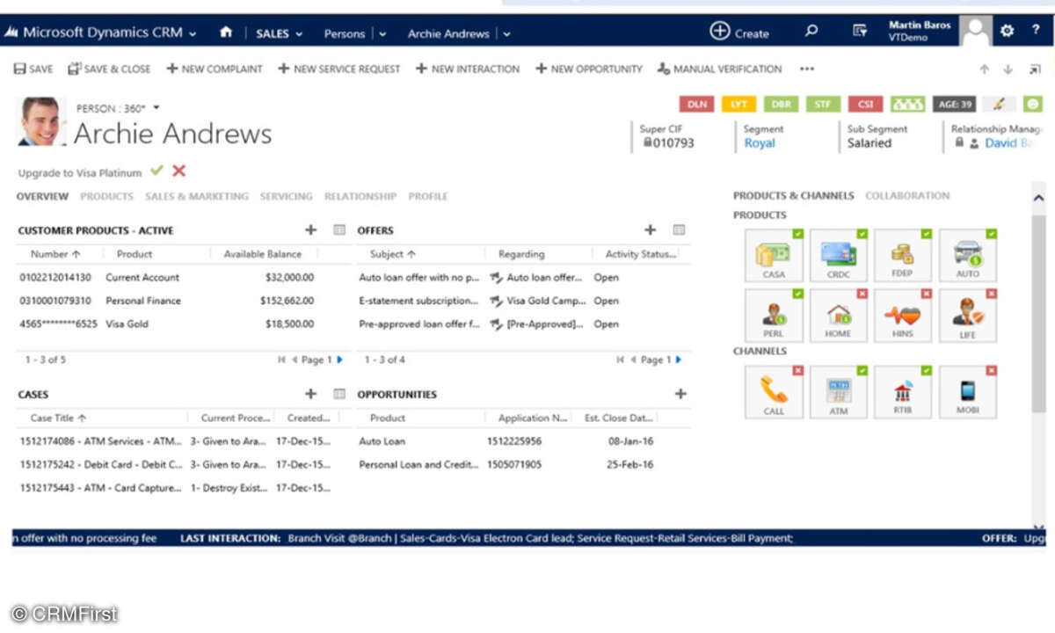1055x633 pixels.
Task: Accept the Upgrade to Visa Platinum offer
Action: (x=156, y=171)
